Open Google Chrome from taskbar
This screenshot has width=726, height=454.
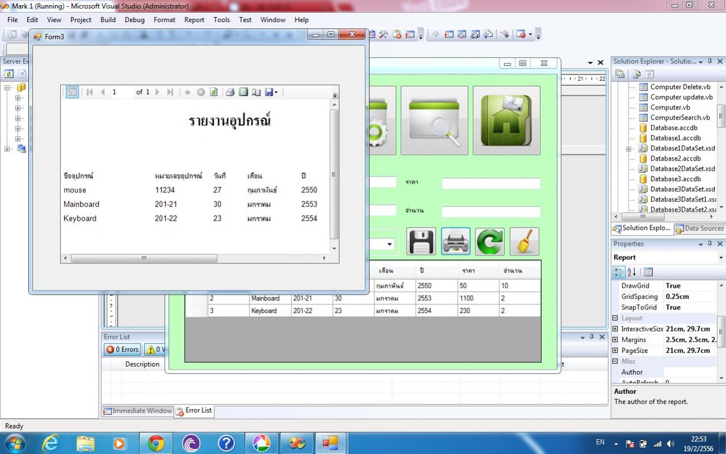click(156, 443)
